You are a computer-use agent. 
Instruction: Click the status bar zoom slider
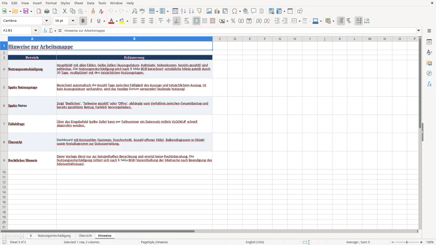(407, 242)
